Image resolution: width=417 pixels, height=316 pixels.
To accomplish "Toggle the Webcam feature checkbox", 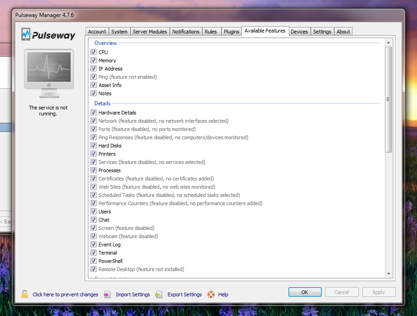I will point(93,236).
